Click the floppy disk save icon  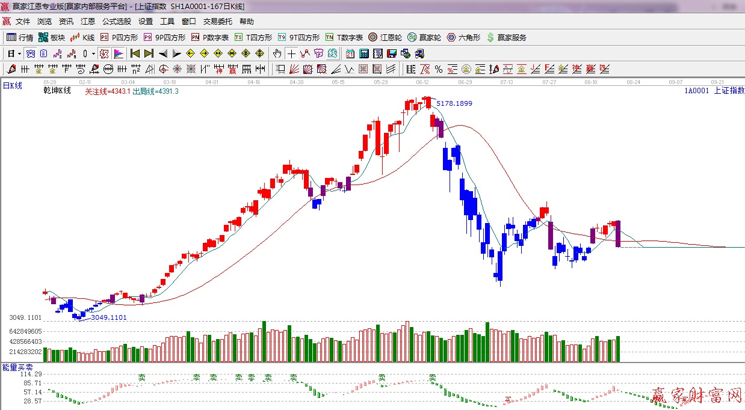[392, 54]
